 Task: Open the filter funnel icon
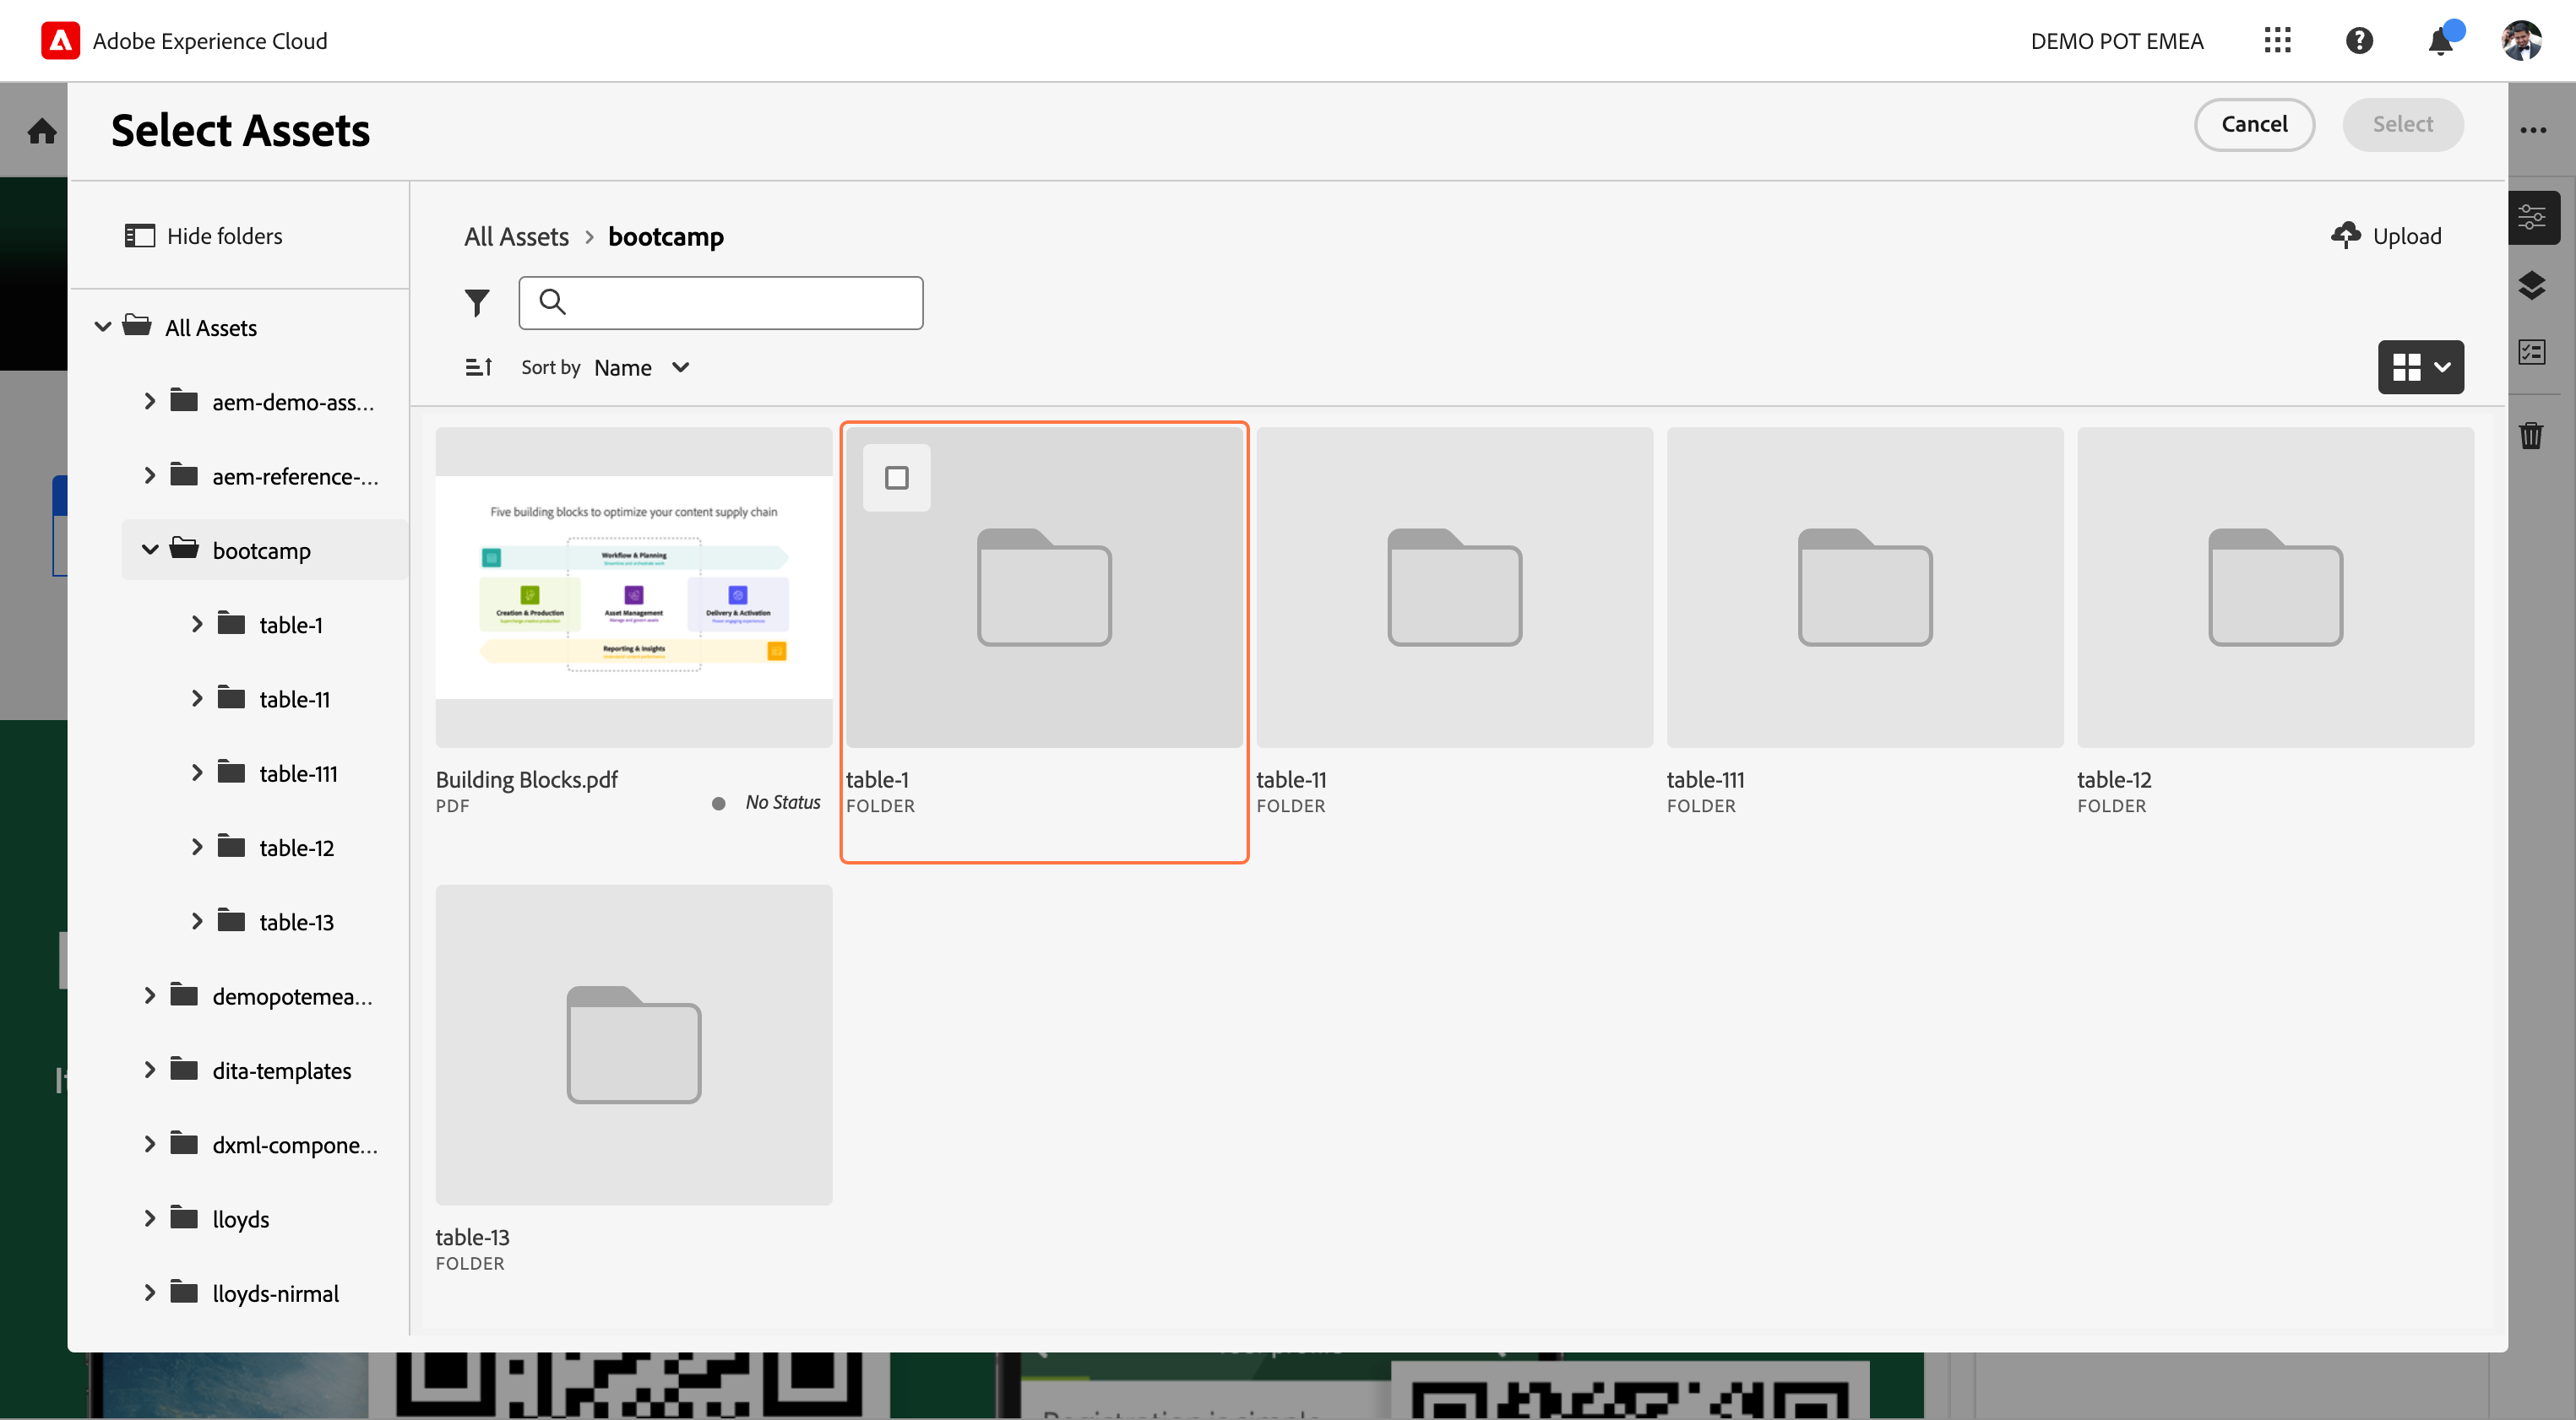click(477, 303)
